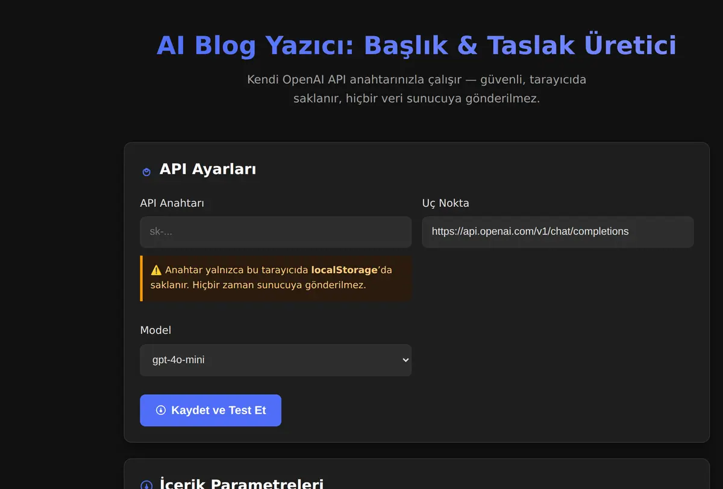Click the warning icon in localStorage notice
Viewport: 723px width, 489px height.
pos(156,270)
